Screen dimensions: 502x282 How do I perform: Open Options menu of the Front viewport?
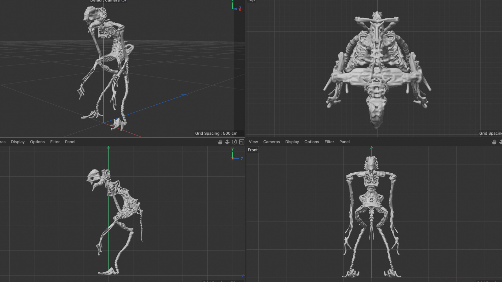312,142
